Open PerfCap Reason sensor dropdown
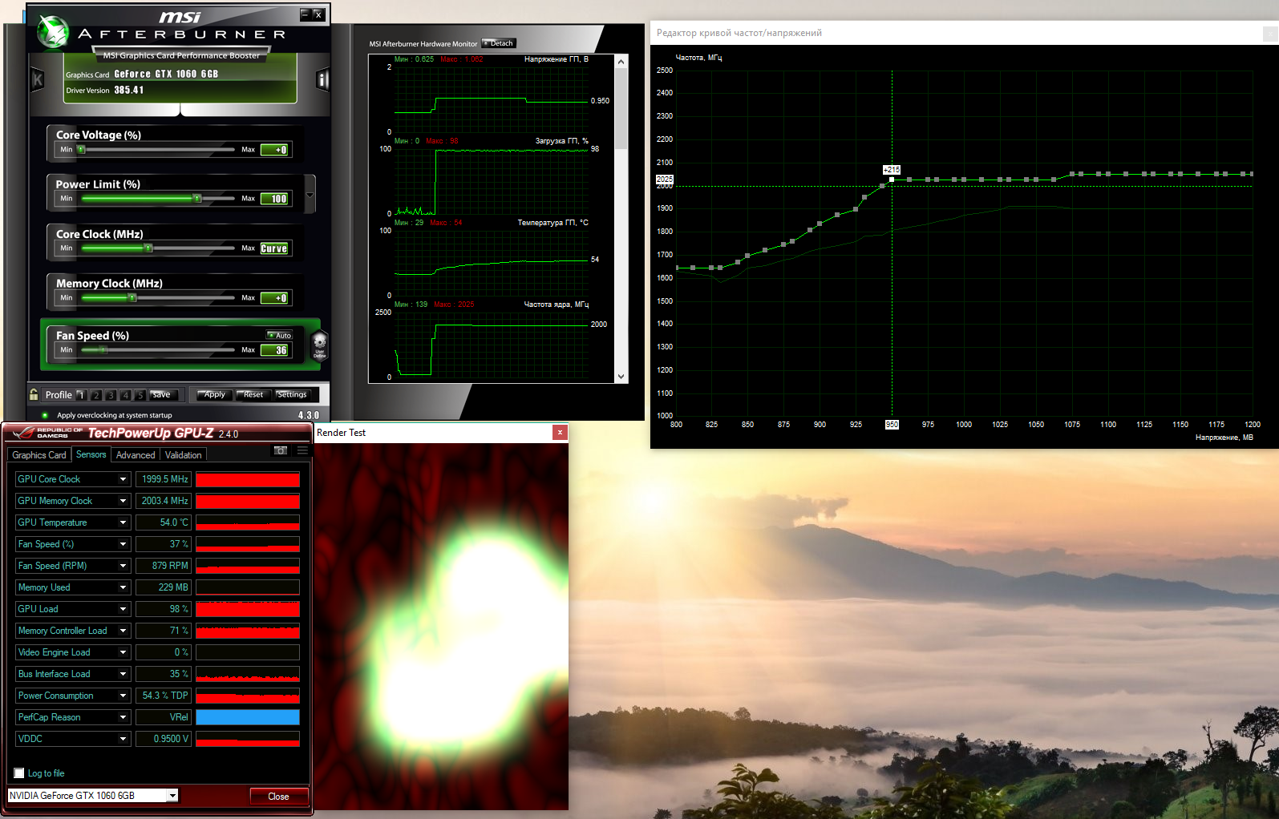Screen dimensions: 1279x819 pos(123,717)
